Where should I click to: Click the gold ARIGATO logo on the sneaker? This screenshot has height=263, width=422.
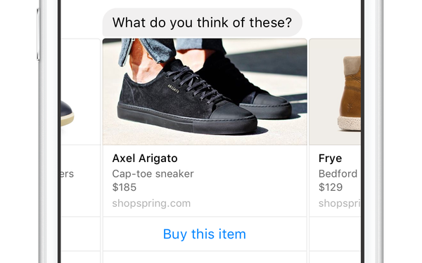[174, 88]
